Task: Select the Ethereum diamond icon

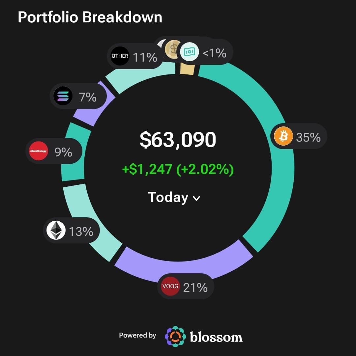Action: pyautogui.click(x=56, y=230)
